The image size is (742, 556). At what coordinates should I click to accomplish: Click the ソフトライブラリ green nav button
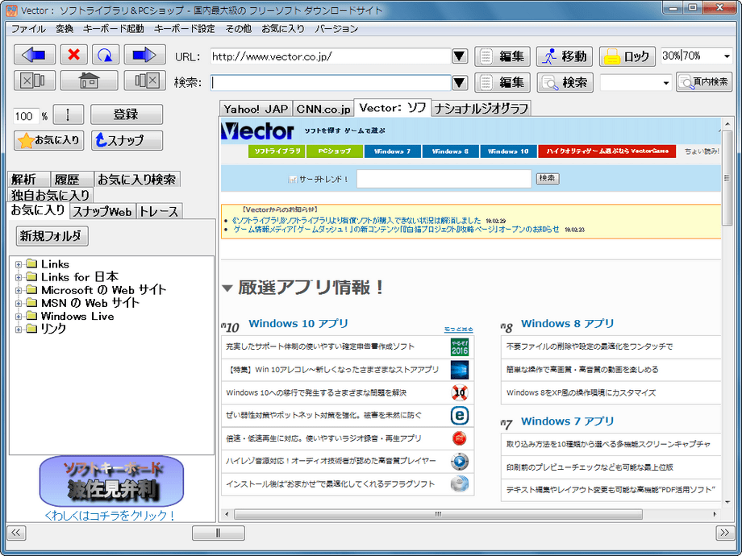pos(277,151)
